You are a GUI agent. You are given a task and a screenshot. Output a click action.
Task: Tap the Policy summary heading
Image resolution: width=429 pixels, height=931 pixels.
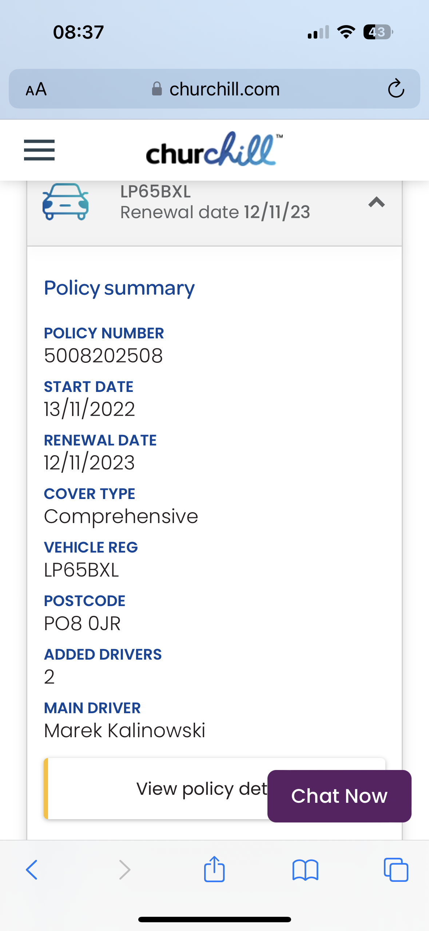coord(119,288)
